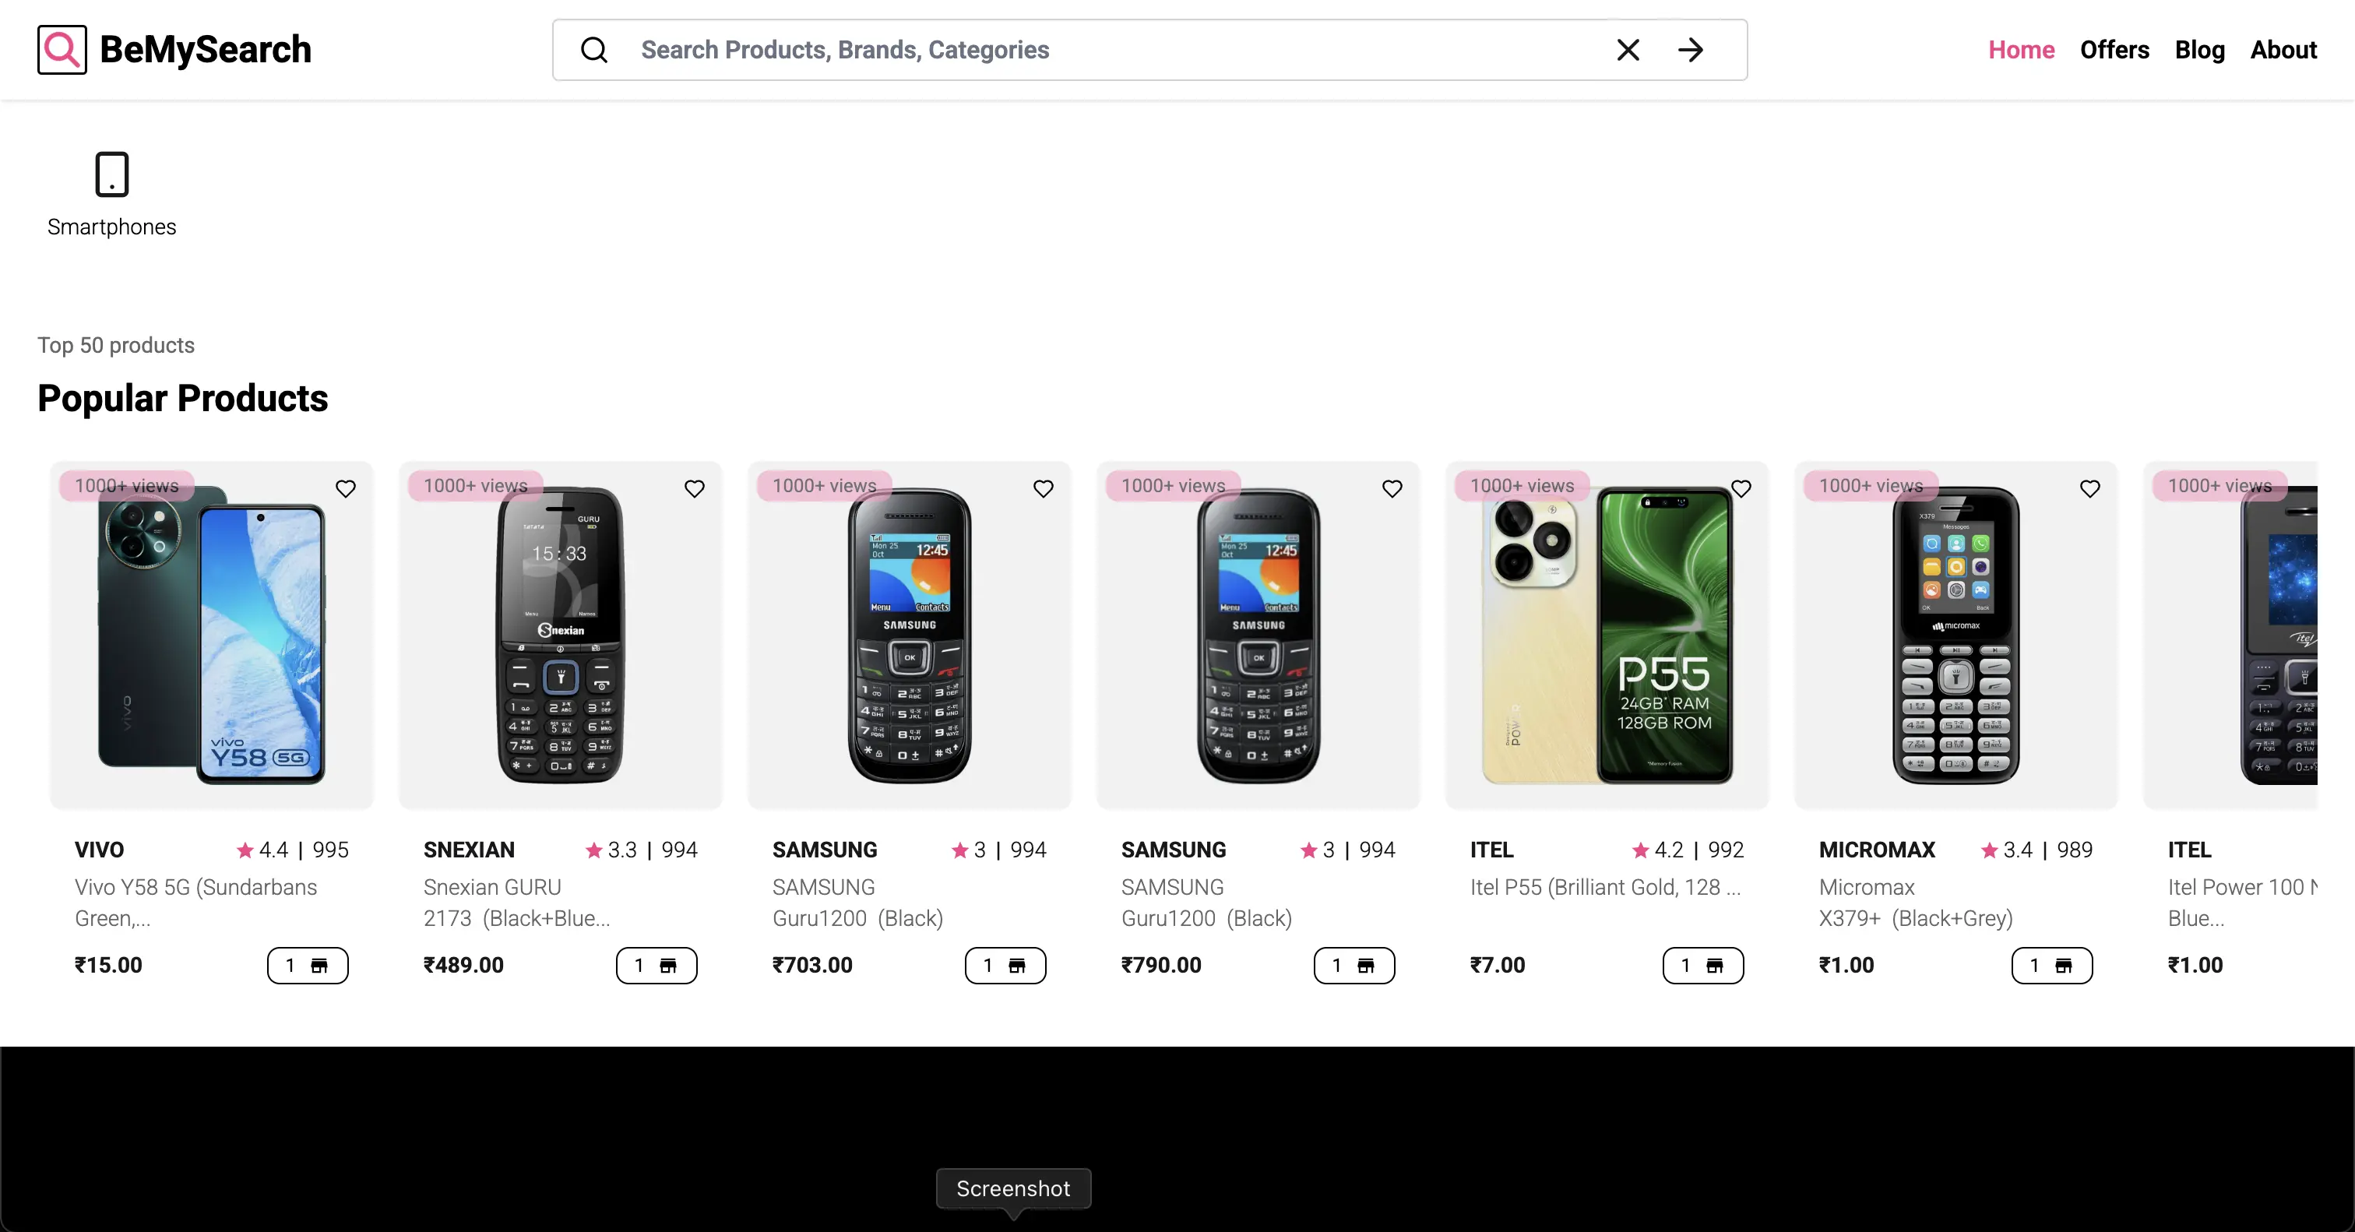
Task: Click the BeMySearch magnifier logo icon
Action: pos(62,49)
